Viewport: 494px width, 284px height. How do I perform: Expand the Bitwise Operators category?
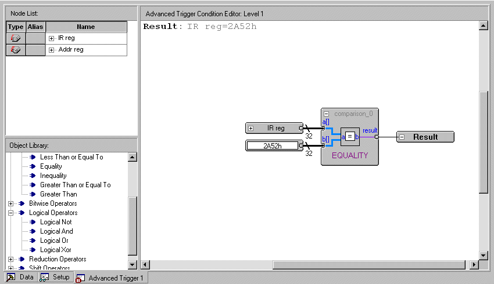point(11,203)
